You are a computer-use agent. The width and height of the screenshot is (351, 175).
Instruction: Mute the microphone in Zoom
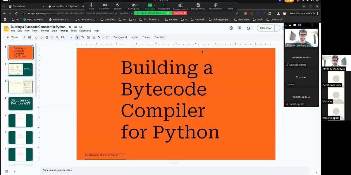pyautogui.click(x=91, y=6)
